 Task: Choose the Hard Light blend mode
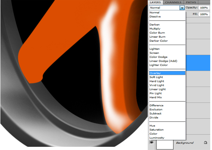[x=157, y=81]
